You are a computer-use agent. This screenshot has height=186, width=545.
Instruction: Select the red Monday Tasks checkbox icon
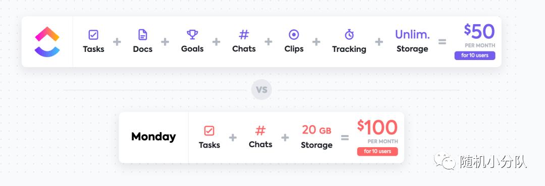(209, 131)
